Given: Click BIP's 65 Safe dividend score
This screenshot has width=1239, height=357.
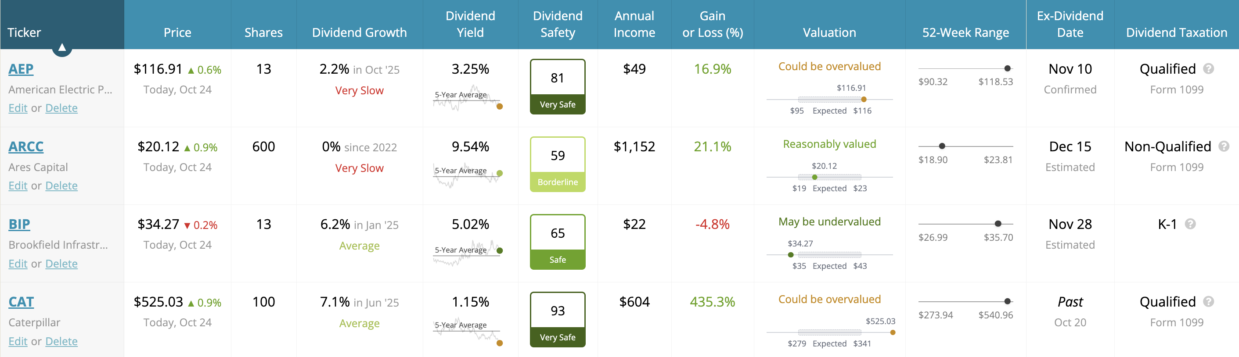Looking at the screenshot, I should pyautogui.click(x=557, y=241).
